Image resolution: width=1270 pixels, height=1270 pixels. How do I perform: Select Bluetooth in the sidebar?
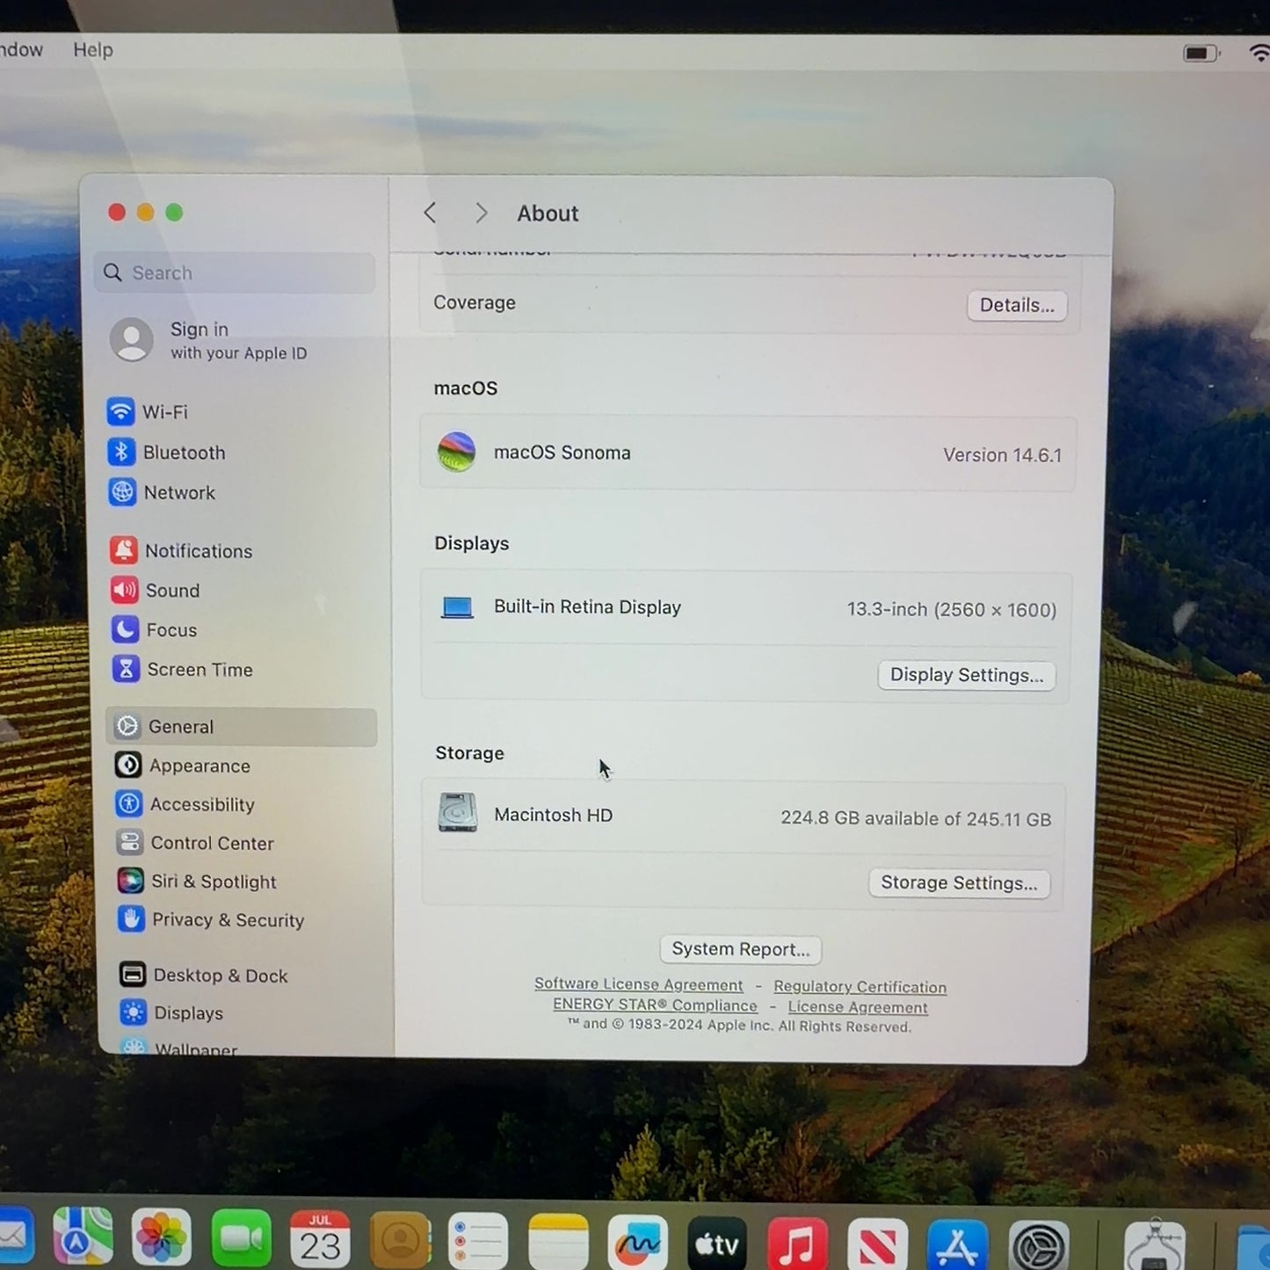(x=167, y=452)
